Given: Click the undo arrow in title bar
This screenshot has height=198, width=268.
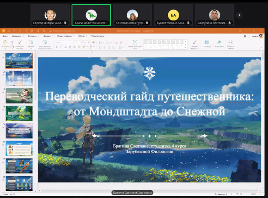Looking at the screenshot, I should tap(15, 30).
